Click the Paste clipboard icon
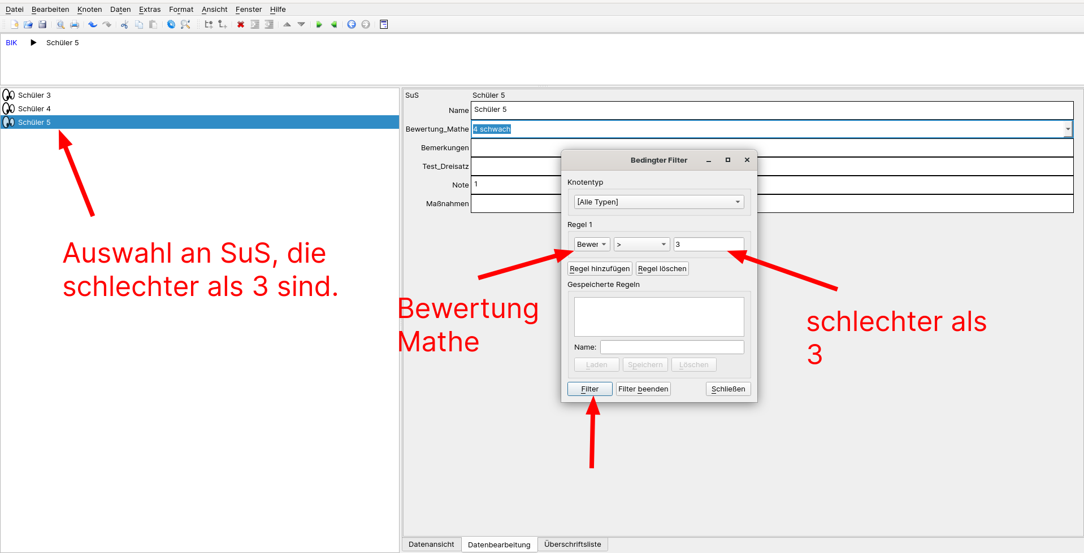This screenshot has height=553, width=1084. pos(153,24)
